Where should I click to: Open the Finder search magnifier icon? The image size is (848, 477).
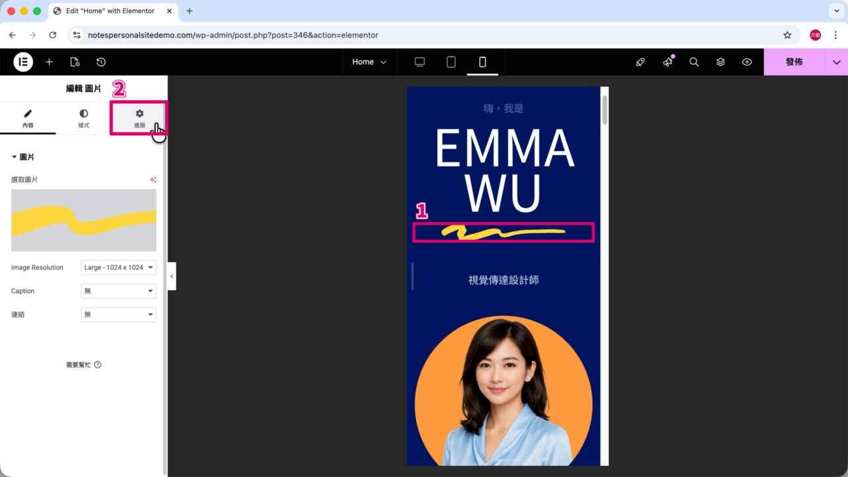coord(694,62)
